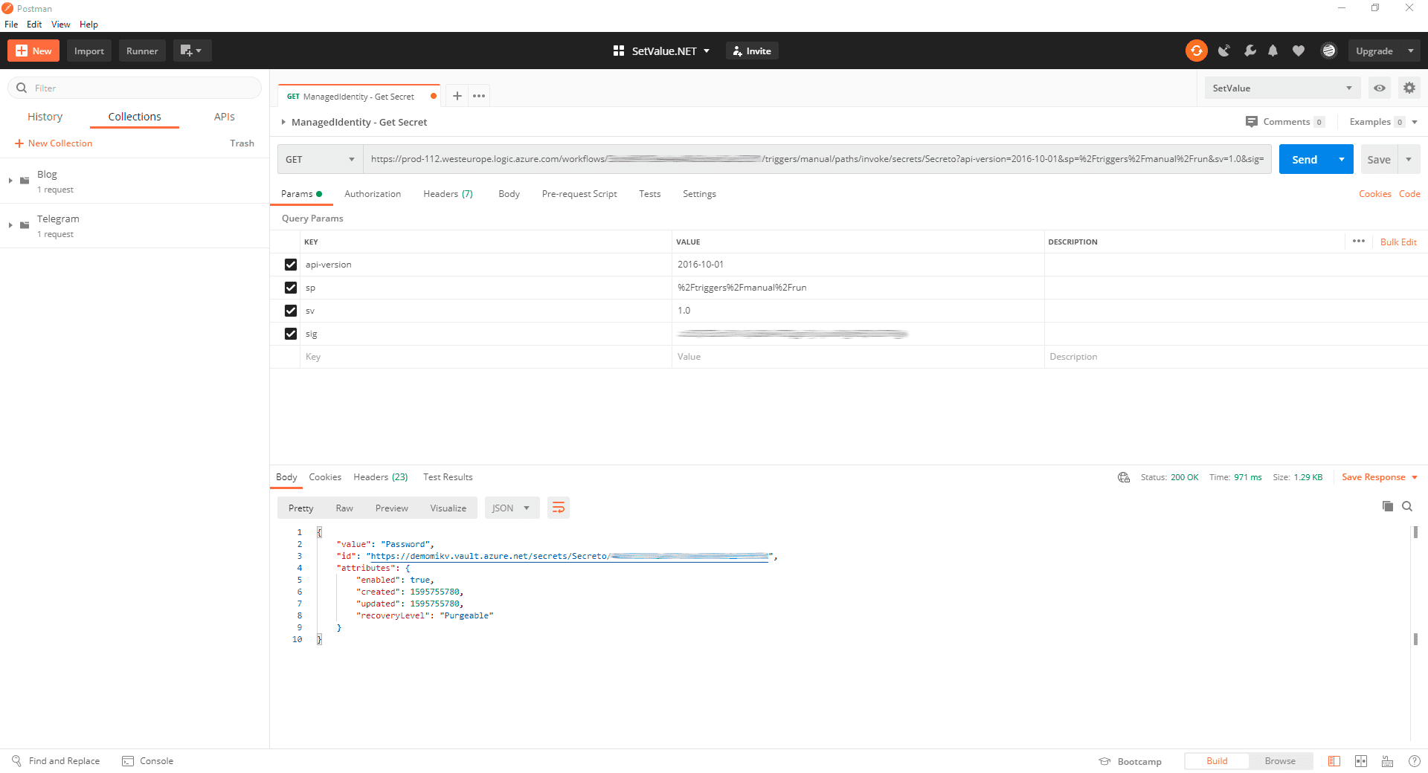Viewport: 1428px width, 773px height.
Task: Click the heart icon in header
Action: 1299,51
